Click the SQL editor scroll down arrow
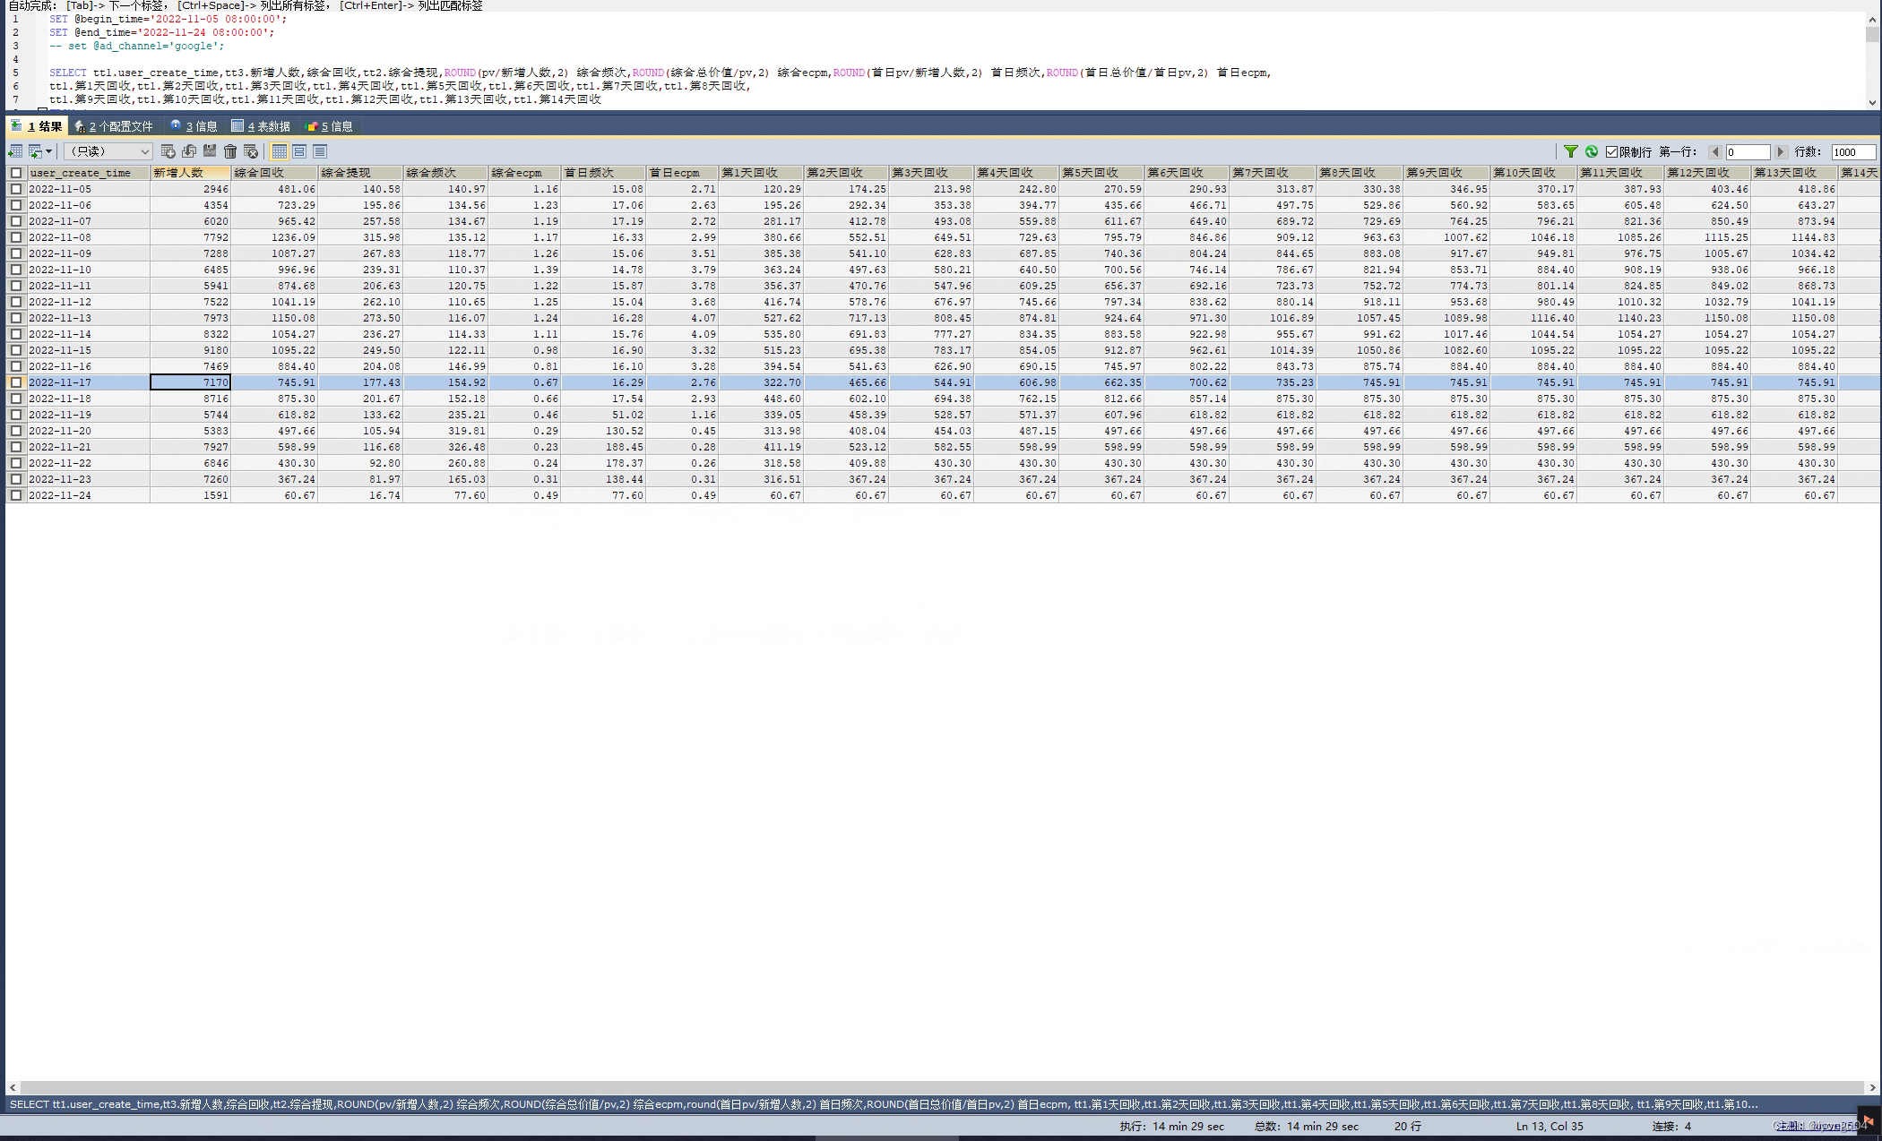Screen dimensions: 1882x1141 [1871, 103]
